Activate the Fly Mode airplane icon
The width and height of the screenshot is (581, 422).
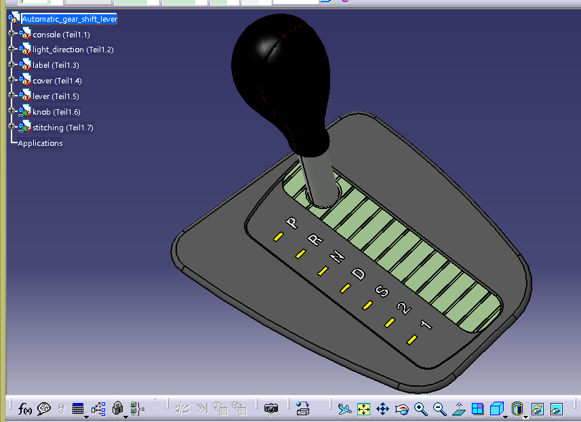coord(344,409)
